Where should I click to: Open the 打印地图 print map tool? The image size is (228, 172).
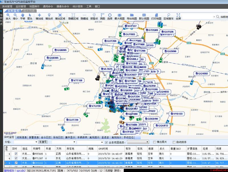click(156, 17)
